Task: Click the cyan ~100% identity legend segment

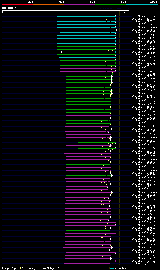Action: [x=142, y=4]
